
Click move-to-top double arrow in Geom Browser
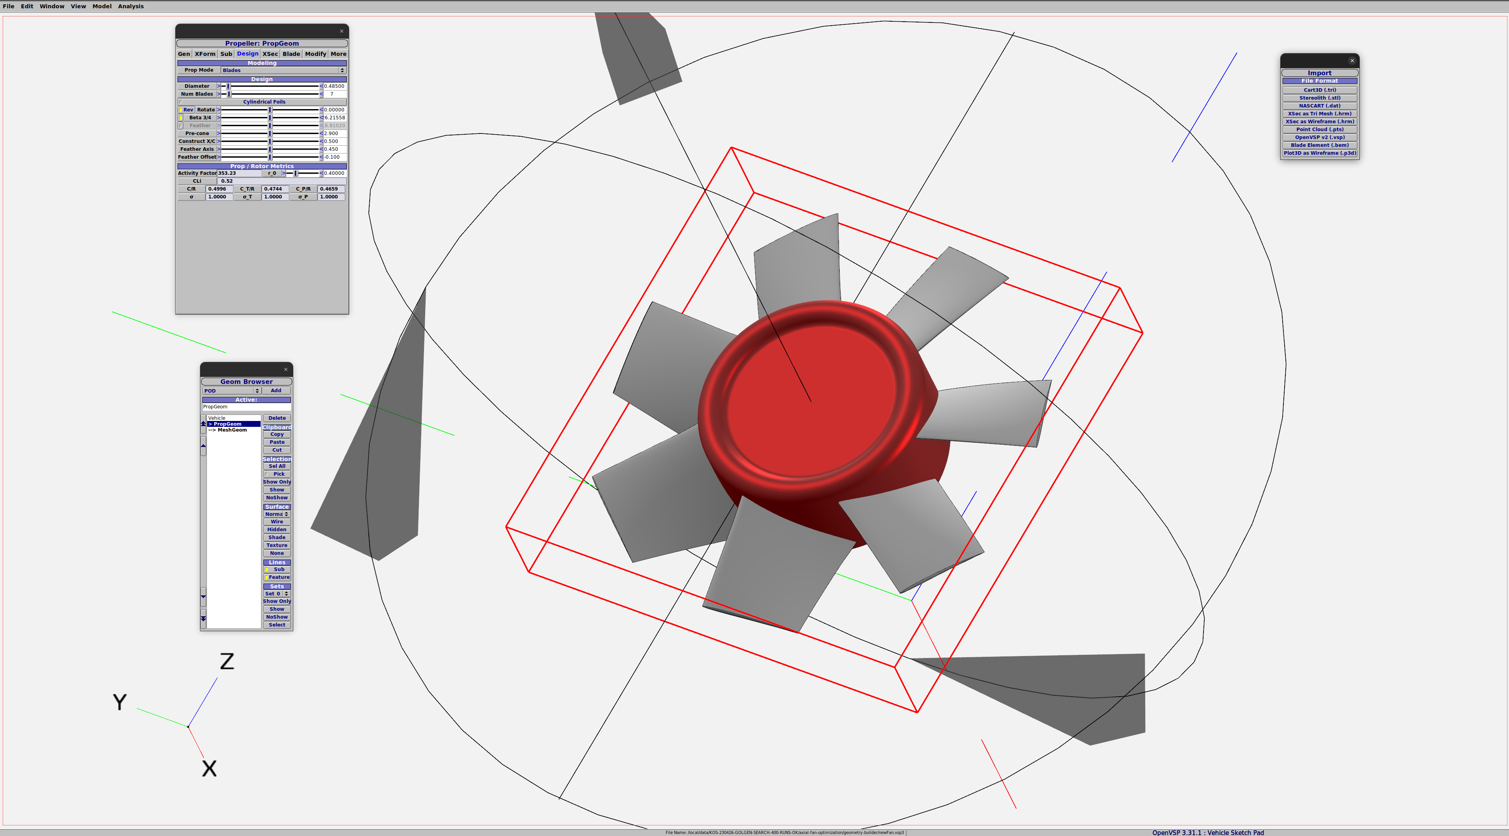[203, 423]
